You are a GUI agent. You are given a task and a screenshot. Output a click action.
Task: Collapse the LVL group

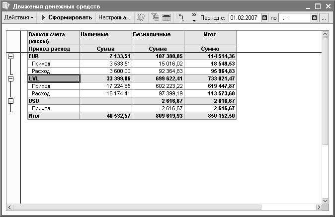pos(10,78)
